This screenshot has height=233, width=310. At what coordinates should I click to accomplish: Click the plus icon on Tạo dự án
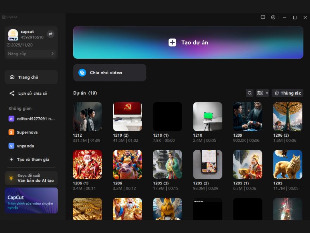tap(172, 42)
